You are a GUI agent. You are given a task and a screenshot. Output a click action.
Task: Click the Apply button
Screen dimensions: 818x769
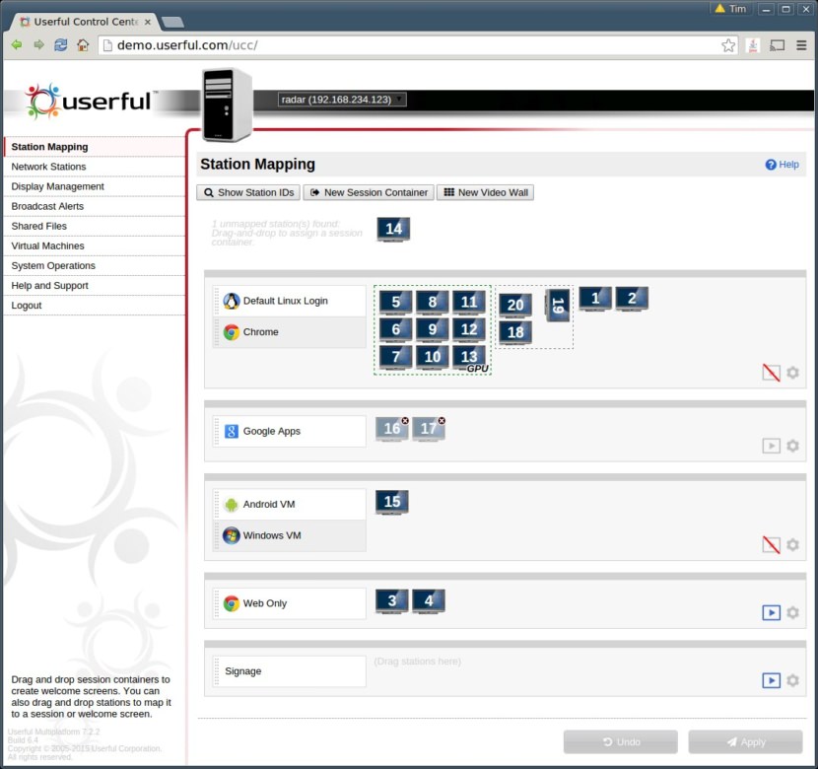tap(745, 741)
